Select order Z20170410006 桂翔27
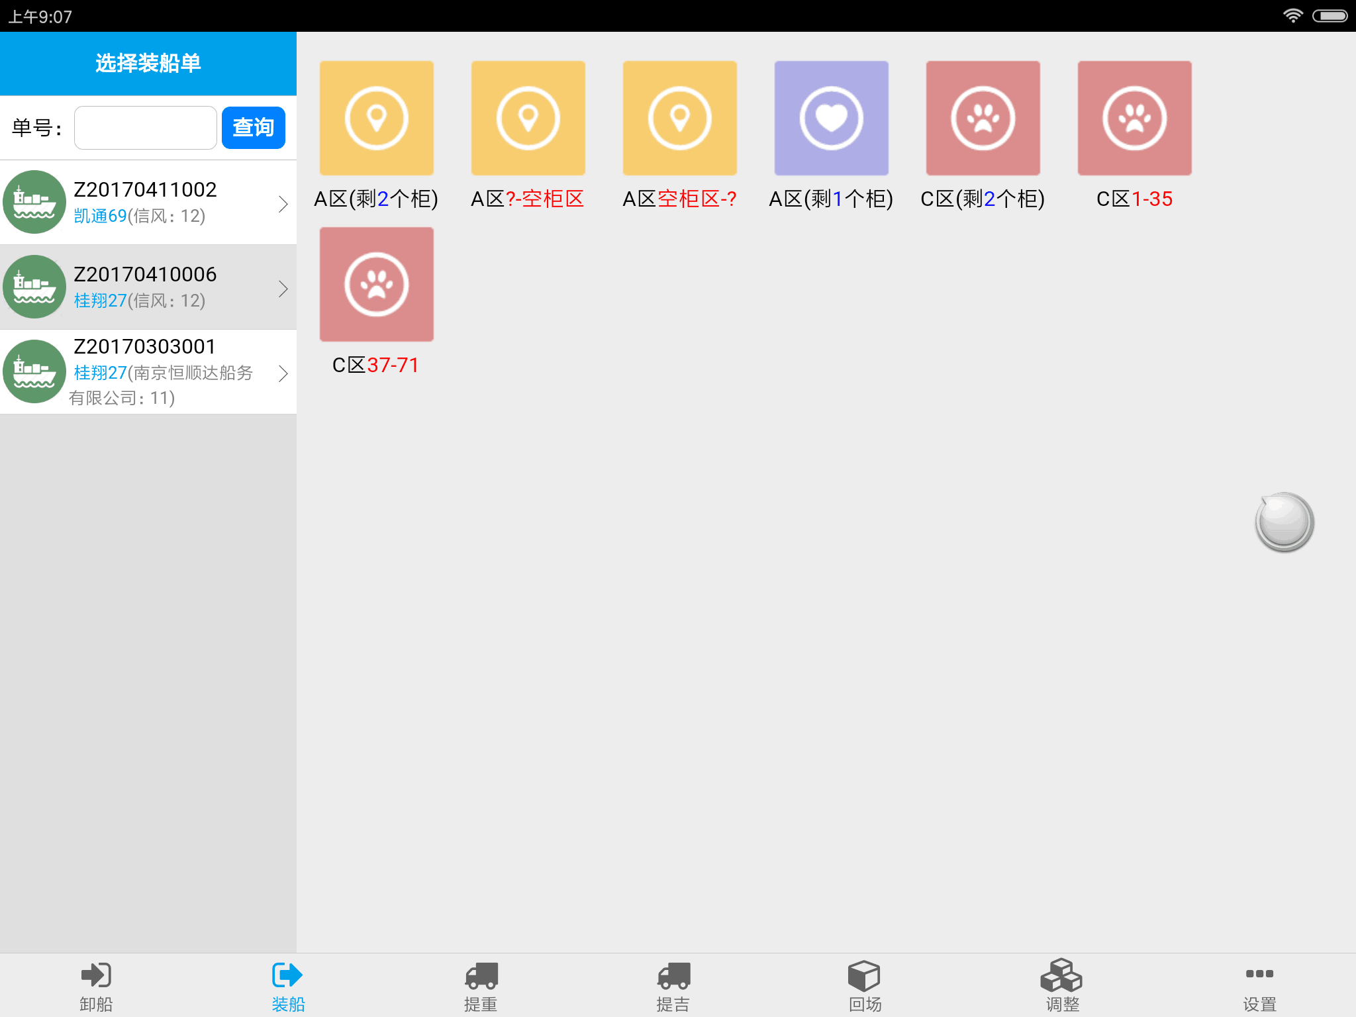The width and height of the screenshot is (1356, 1017). (146, 287)
